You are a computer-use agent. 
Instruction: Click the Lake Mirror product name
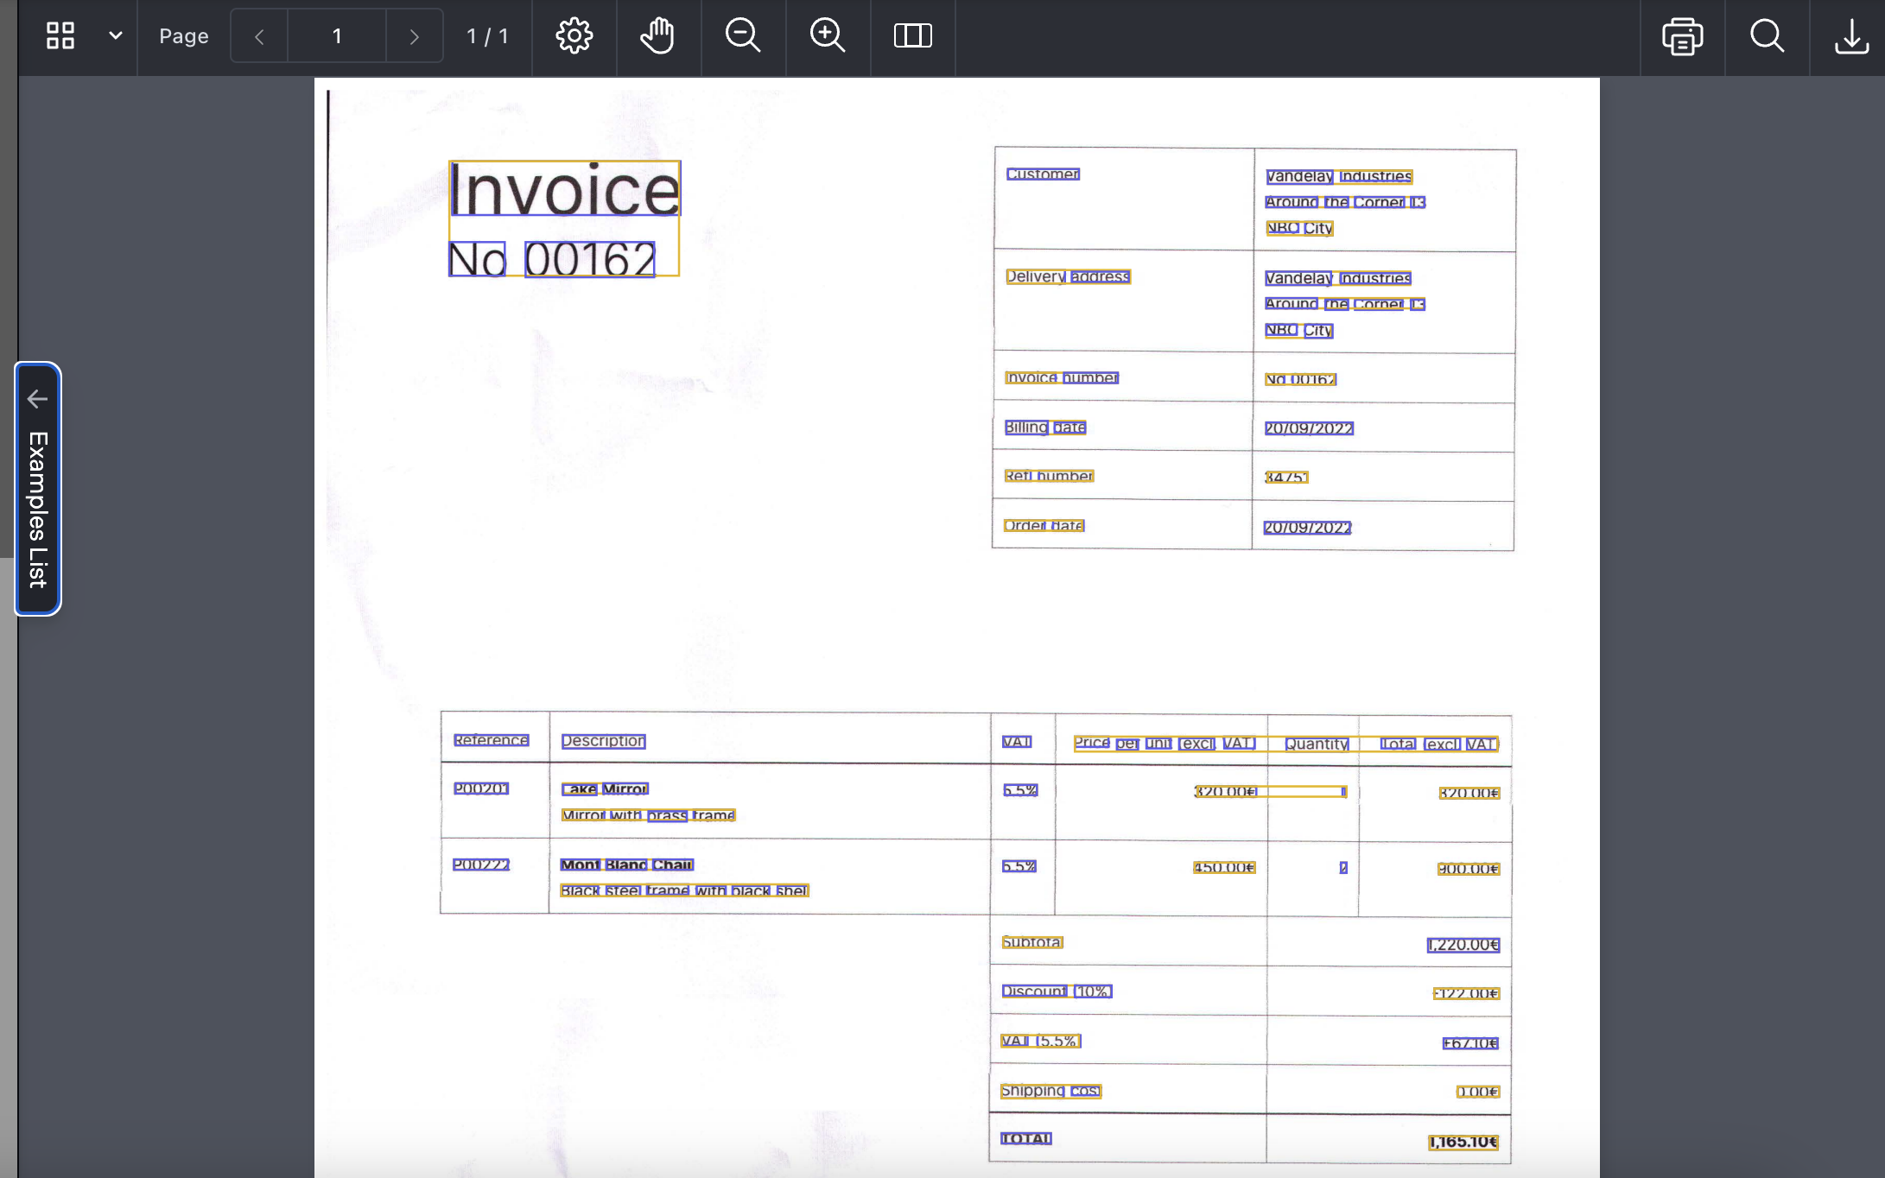(605, 789)
